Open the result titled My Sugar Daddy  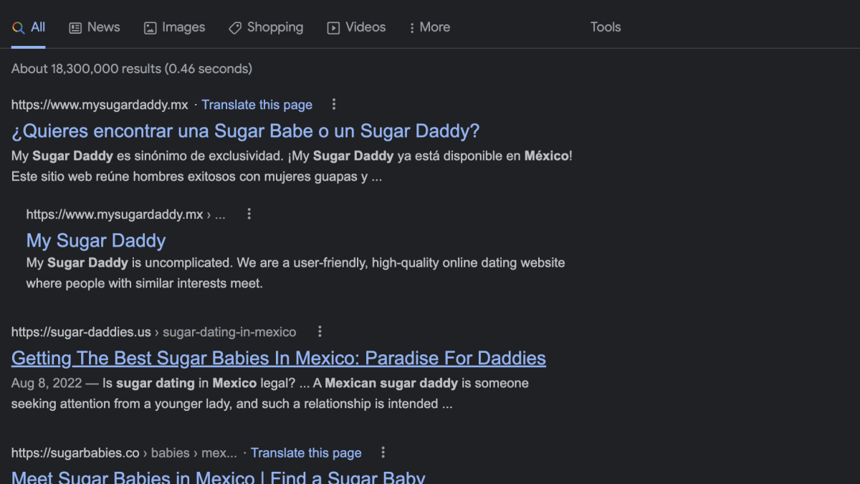pyautogui.click(x=95, y=240)
